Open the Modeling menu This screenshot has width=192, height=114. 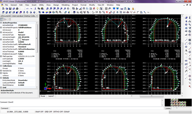coord(65,5)
